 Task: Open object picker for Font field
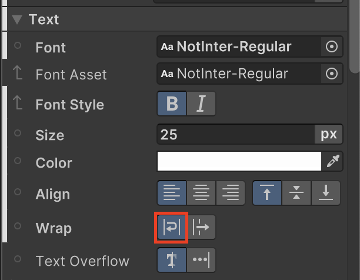332,46
